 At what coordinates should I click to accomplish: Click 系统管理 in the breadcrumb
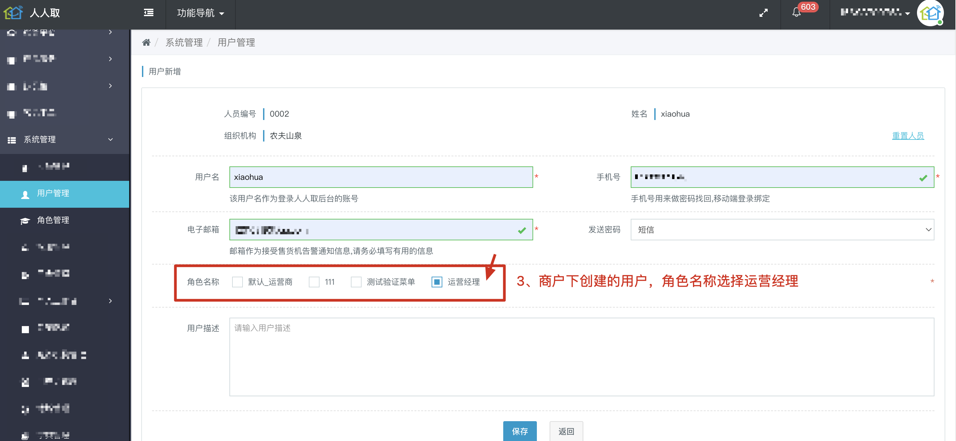184,42
